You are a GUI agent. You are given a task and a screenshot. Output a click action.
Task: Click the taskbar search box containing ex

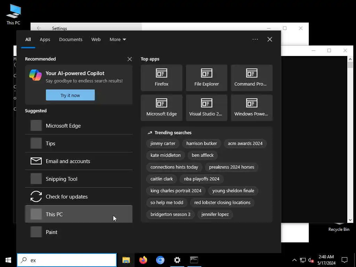pos(67,260)
